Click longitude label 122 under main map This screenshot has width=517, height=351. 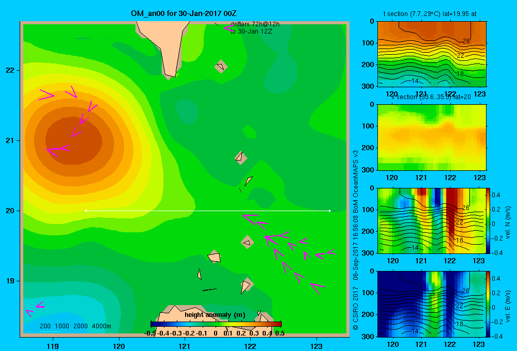[250, 346]
